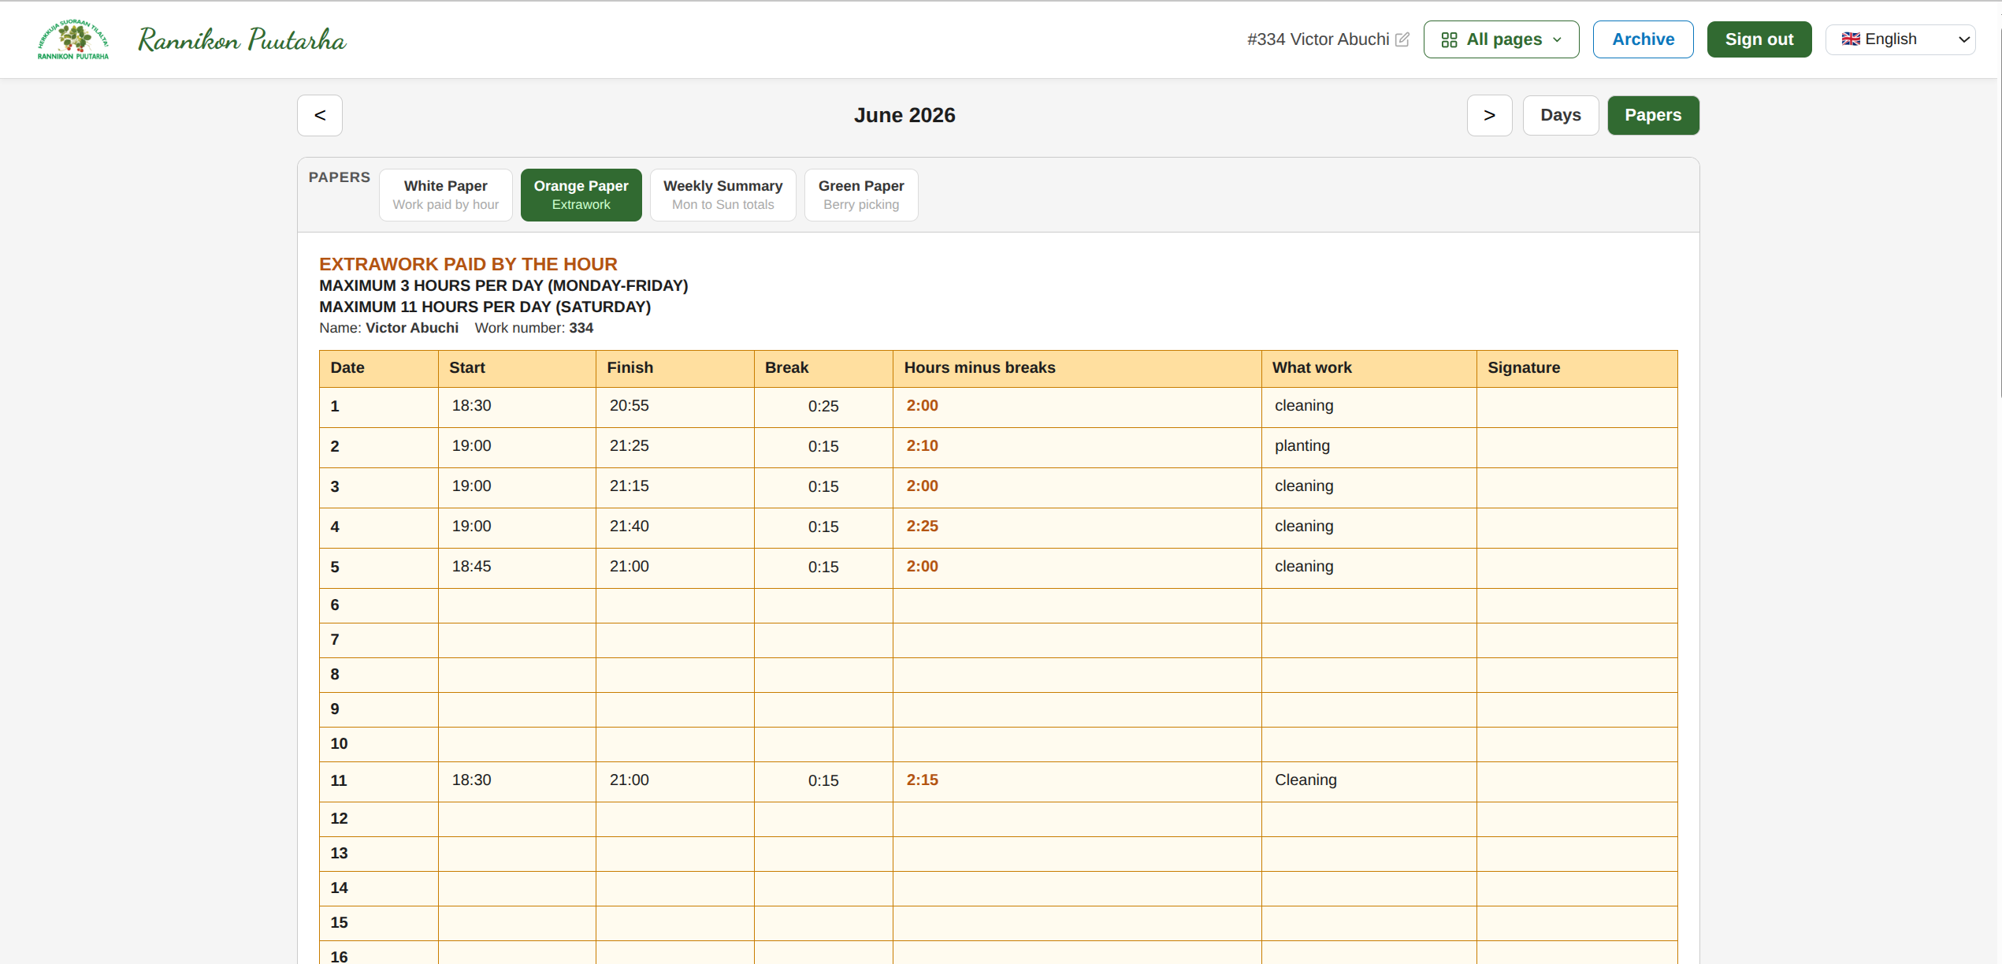Go to the next month
The width and height of the screenshot is (2002, 964).
pyautogui.click(x=1489, y=115)
